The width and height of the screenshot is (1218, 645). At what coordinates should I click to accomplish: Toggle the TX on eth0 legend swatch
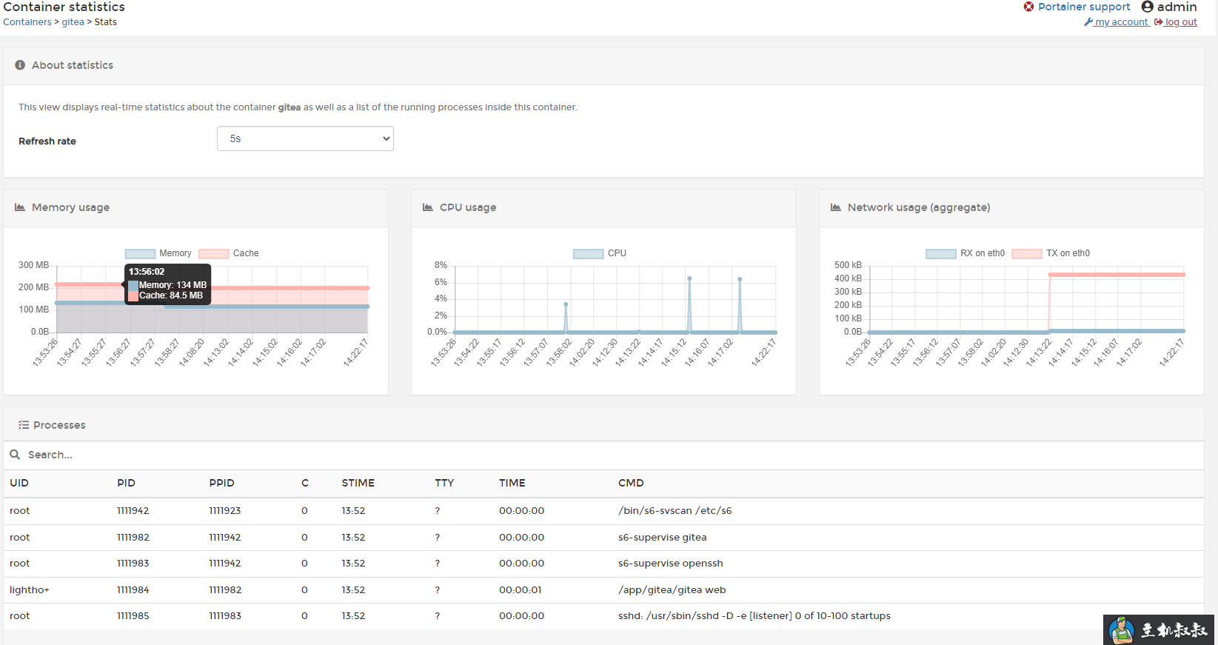pos(1027,253)
